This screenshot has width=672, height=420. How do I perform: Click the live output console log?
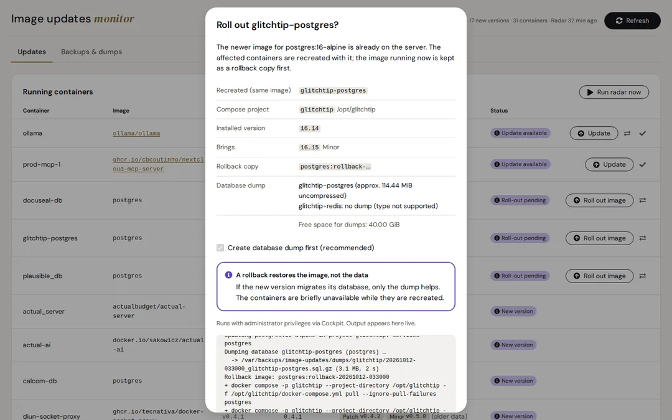pyautogui.click(x=336, y=374)
